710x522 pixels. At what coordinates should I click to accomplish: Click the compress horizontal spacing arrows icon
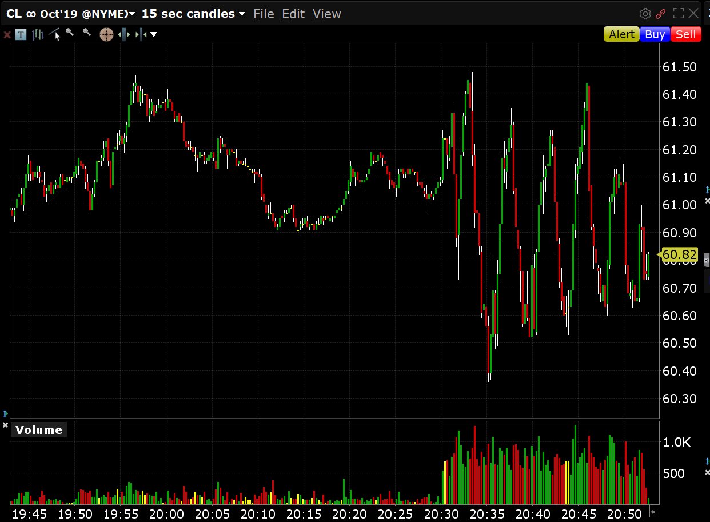point(141,35)
